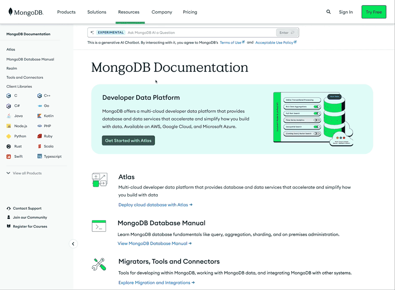Click the PHP logo icon
The height and width of the screenshot is (290, 395).
click(x=40, y=126)
